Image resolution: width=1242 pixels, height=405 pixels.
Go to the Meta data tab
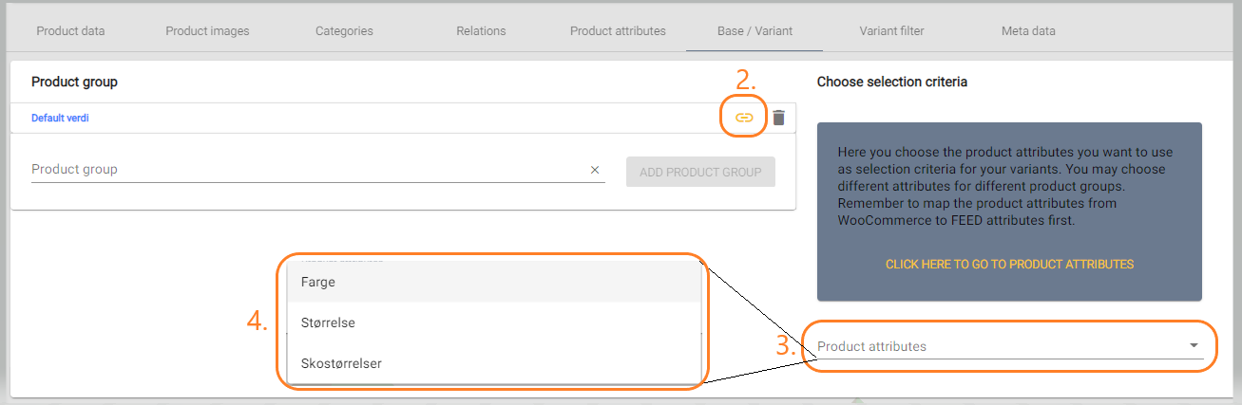1028,31
